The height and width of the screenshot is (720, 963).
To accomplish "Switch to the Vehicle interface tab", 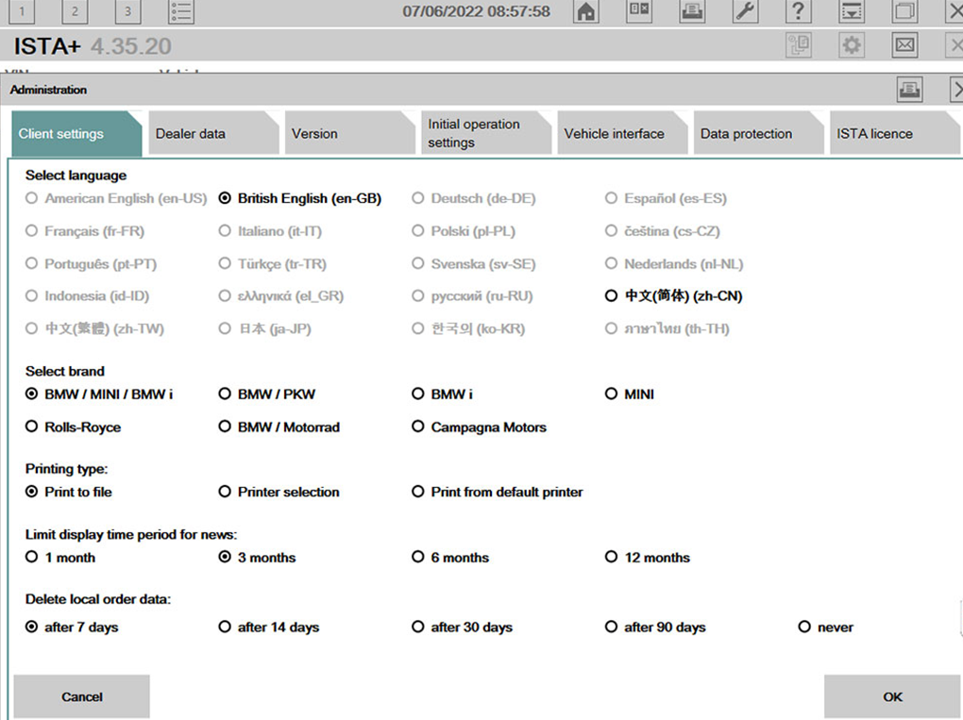I will pyautogui.click(x=623, y=133).
